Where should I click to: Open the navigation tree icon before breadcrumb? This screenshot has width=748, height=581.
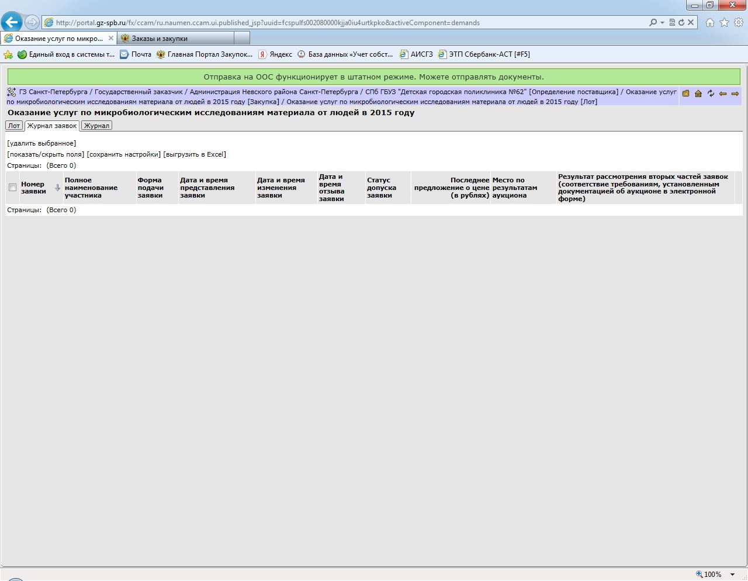(12, 92)
